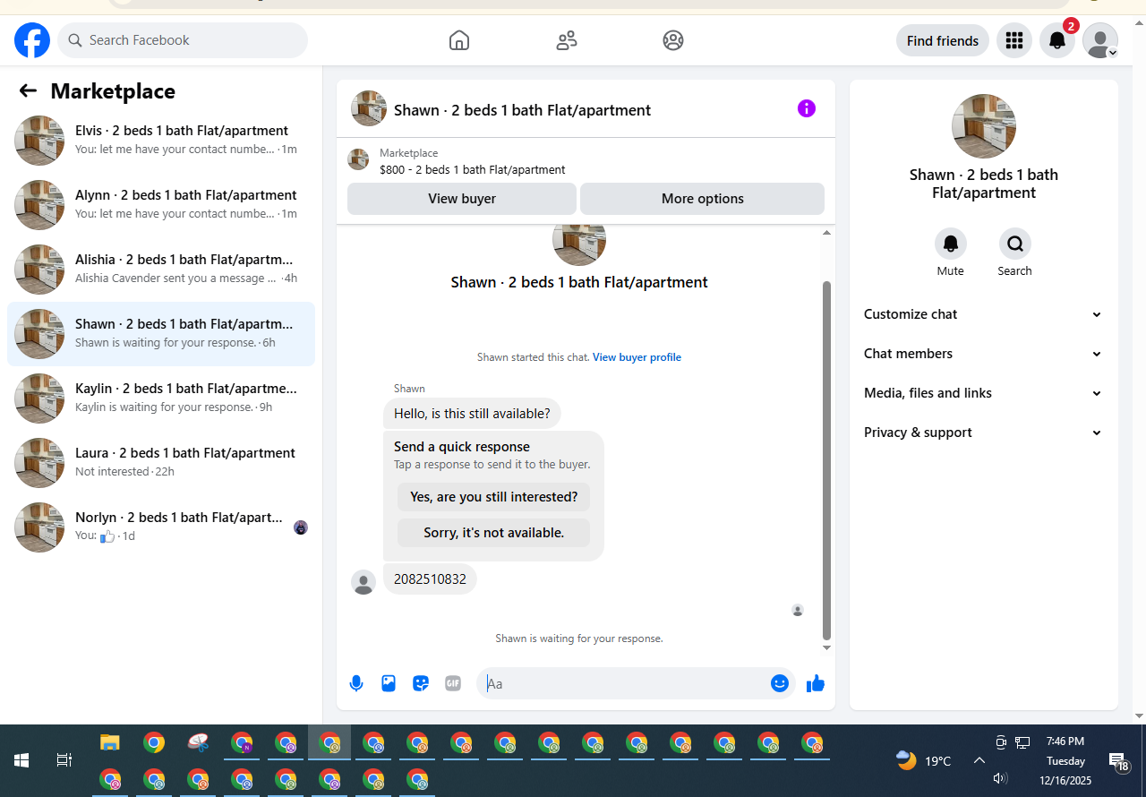The height and width of the screenshot is (797, 1146).
Task: Focus the Aa message input box
Action: pyautogui.click(x=624, y=683)
